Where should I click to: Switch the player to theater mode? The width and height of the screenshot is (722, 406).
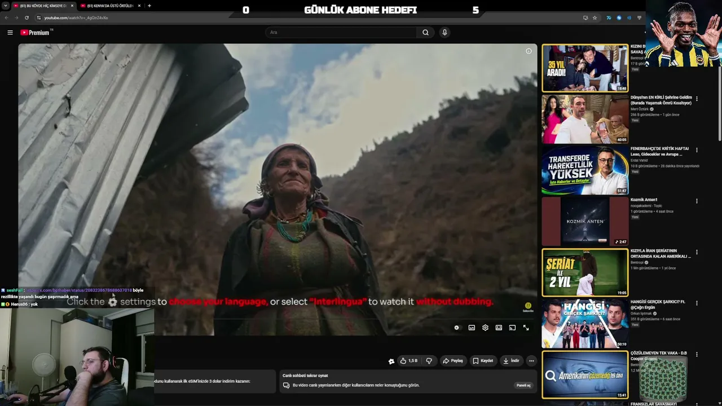click(x=499, y=328)
